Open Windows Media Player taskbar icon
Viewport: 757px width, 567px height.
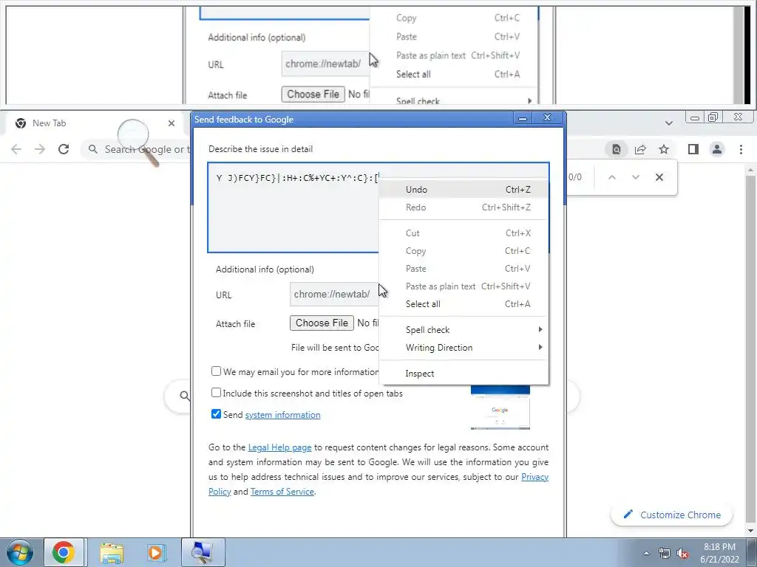pyautogui.click(x=156, y=552)
